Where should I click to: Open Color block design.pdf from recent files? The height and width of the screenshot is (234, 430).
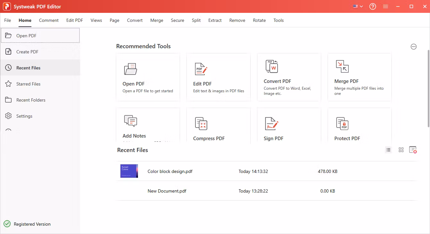click(170, 171)
